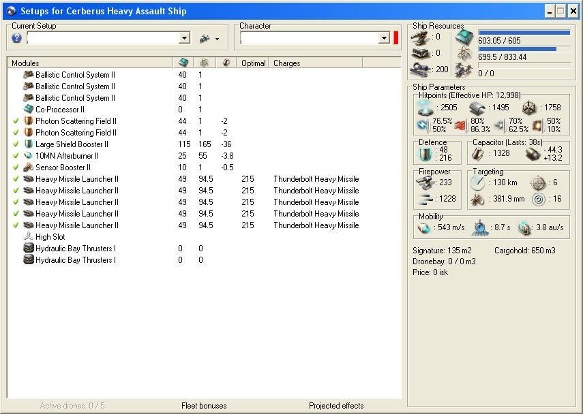The height and width of the screenshot is (414, 583).
Task: Click the explosive resistance icon
Action: coord(537,125)
